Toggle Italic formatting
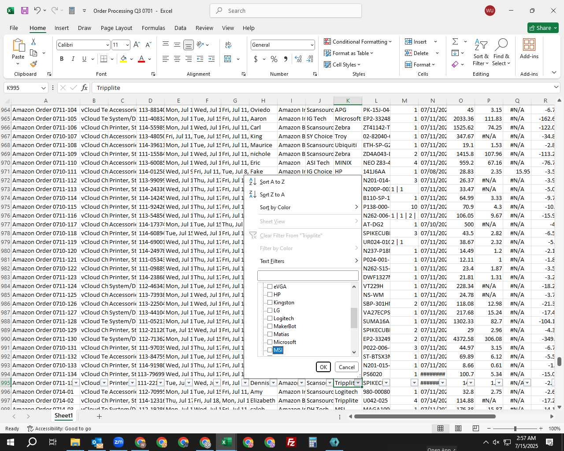The height and width of the screenshot is (451, 564). pyautogui.click(x=73, y=59)
